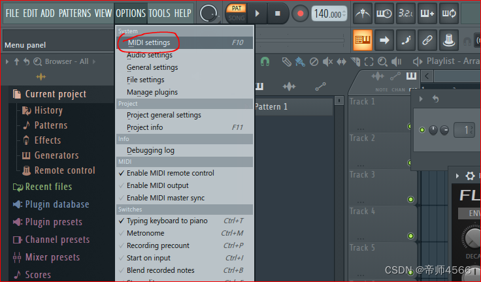Open the plugin window options arrow
Screen dimensions: 481x282
457,176
